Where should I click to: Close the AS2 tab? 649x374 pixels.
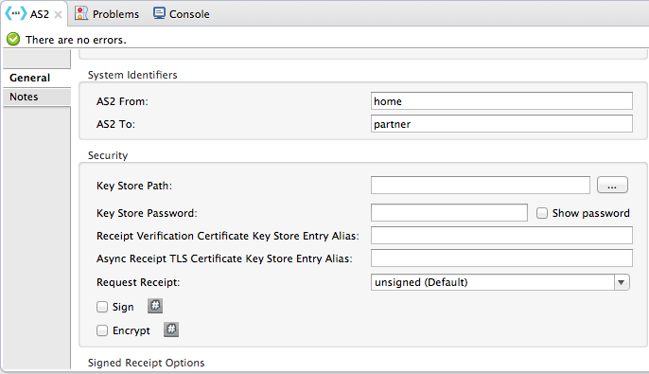click(x=59, y=14)
